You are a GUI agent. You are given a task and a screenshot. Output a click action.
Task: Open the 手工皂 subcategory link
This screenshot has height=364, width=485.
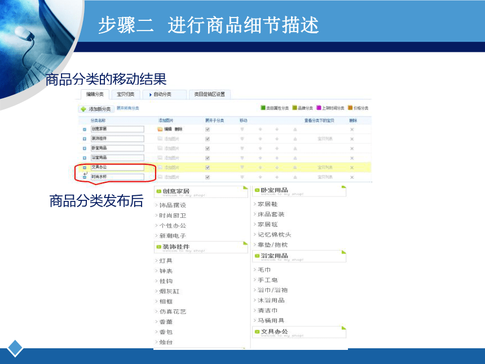pos(267,280)
